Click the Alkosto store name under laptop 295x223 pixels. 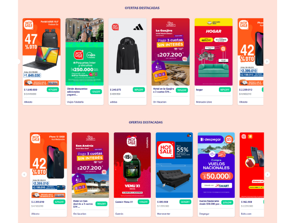pos(28,102)
